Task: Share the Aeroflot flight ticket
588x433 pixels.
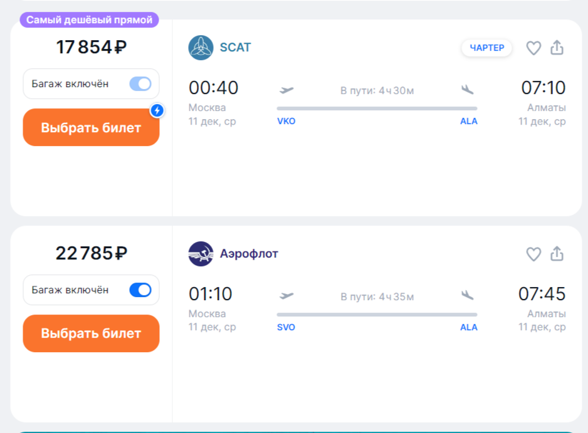Action: coord(557,254)
